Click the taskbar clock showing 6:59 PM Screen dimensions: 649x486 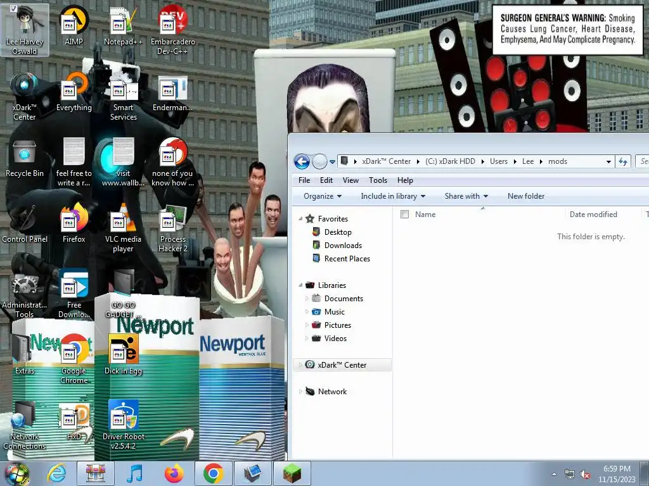[x=617, y=474]
